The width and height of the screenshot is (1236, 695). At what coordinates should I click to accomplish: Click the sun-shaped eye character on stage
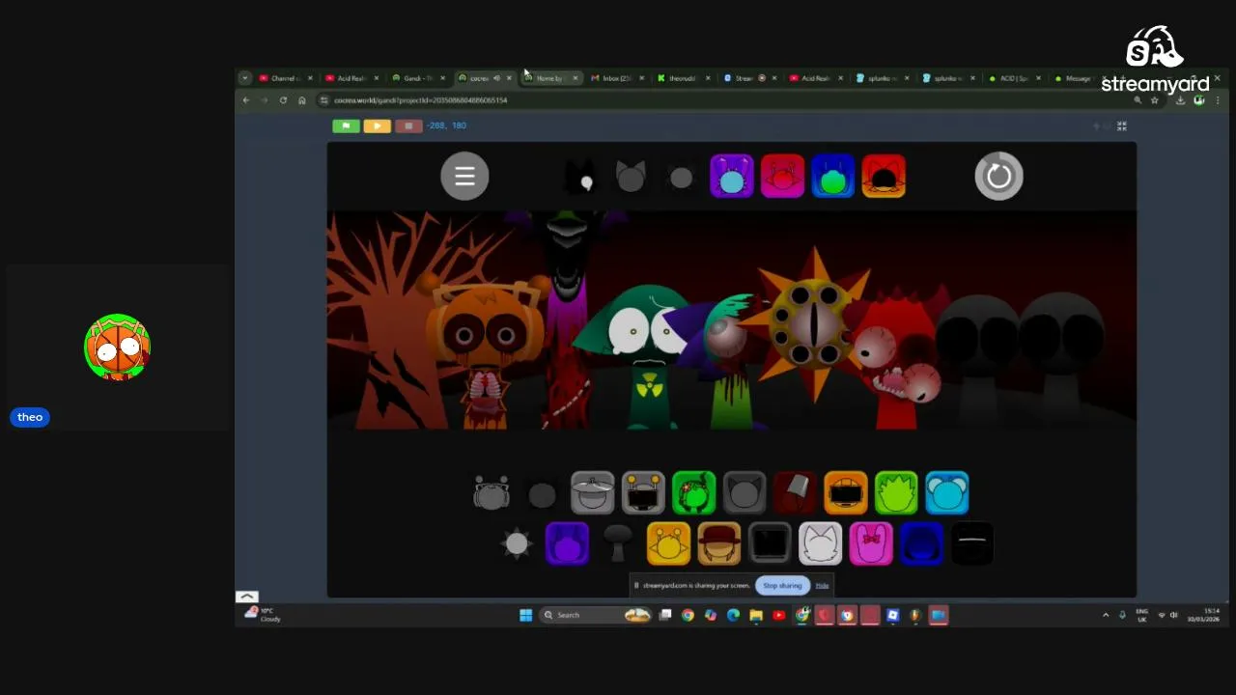tap(816, 323)
